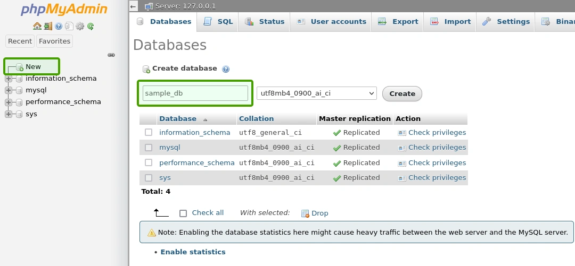Expand information_schema in the tree

coord(9,79)
